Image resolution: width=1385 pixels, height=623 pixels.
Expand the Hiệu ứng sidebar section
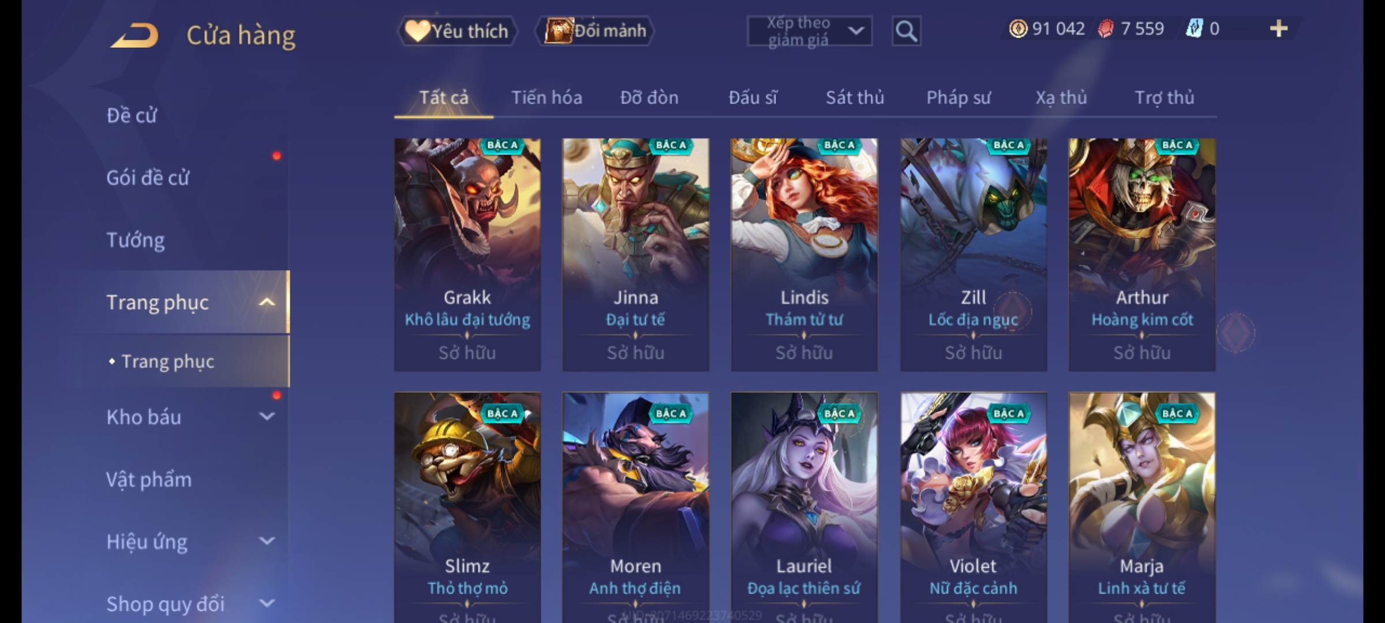(267, 541)
